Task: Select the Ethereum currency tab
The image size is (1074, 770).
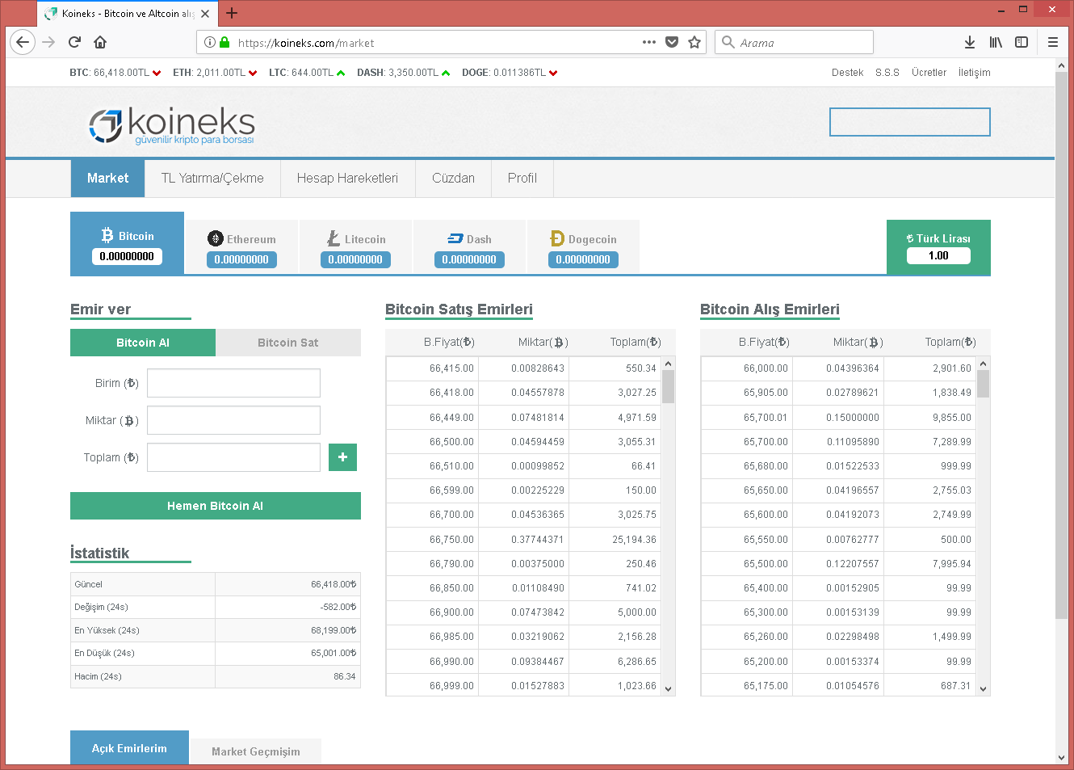Action: (241, 247)
